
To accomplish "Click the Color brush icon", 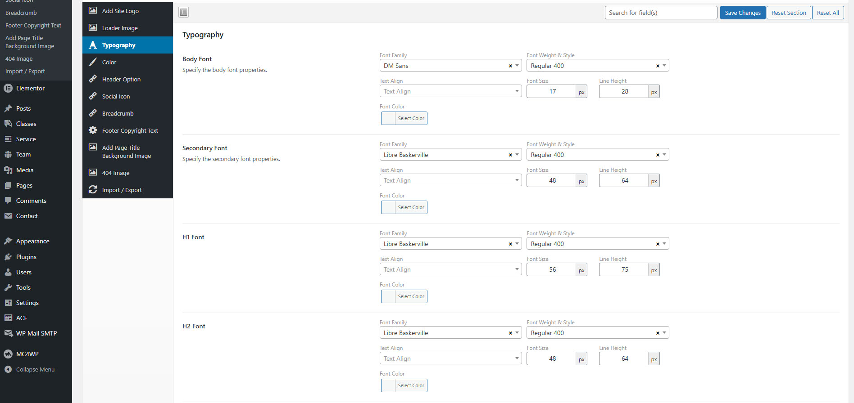I will click(x=93, y=62).
